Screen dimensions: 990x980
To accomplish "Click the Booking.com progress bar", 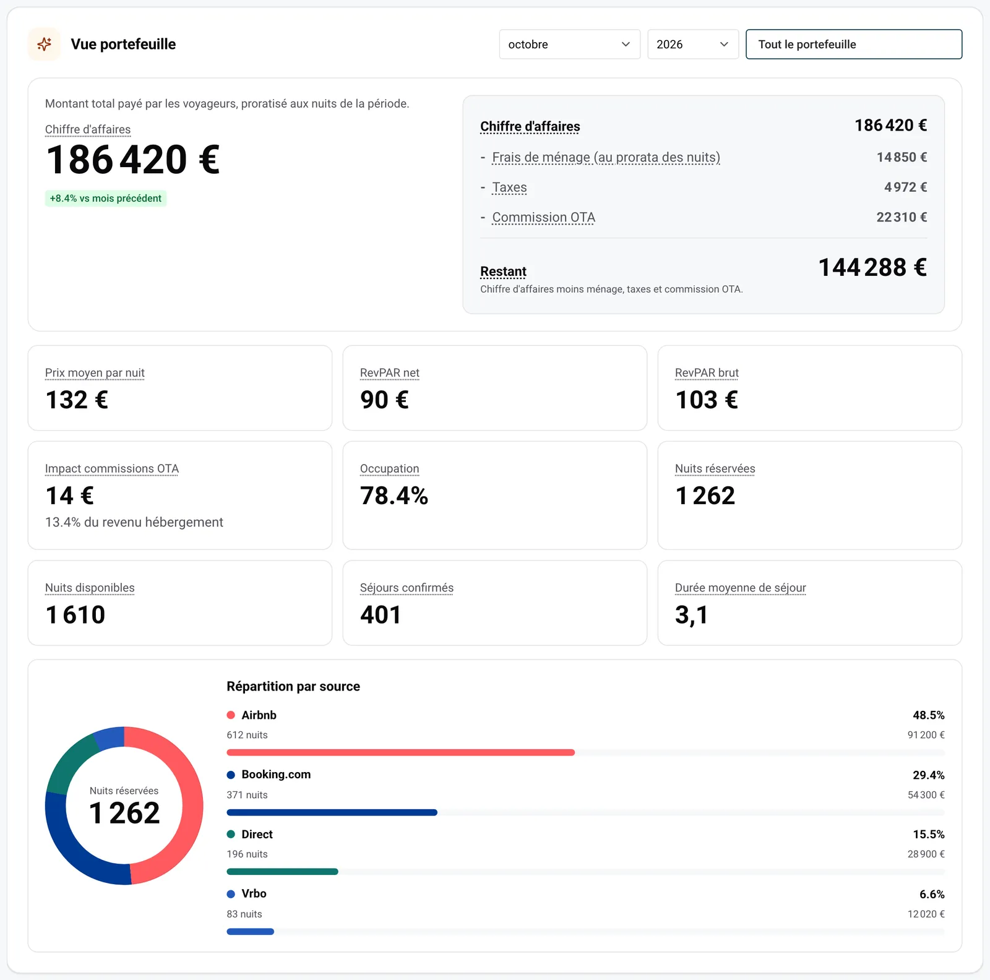I will [x=332, y=812].
